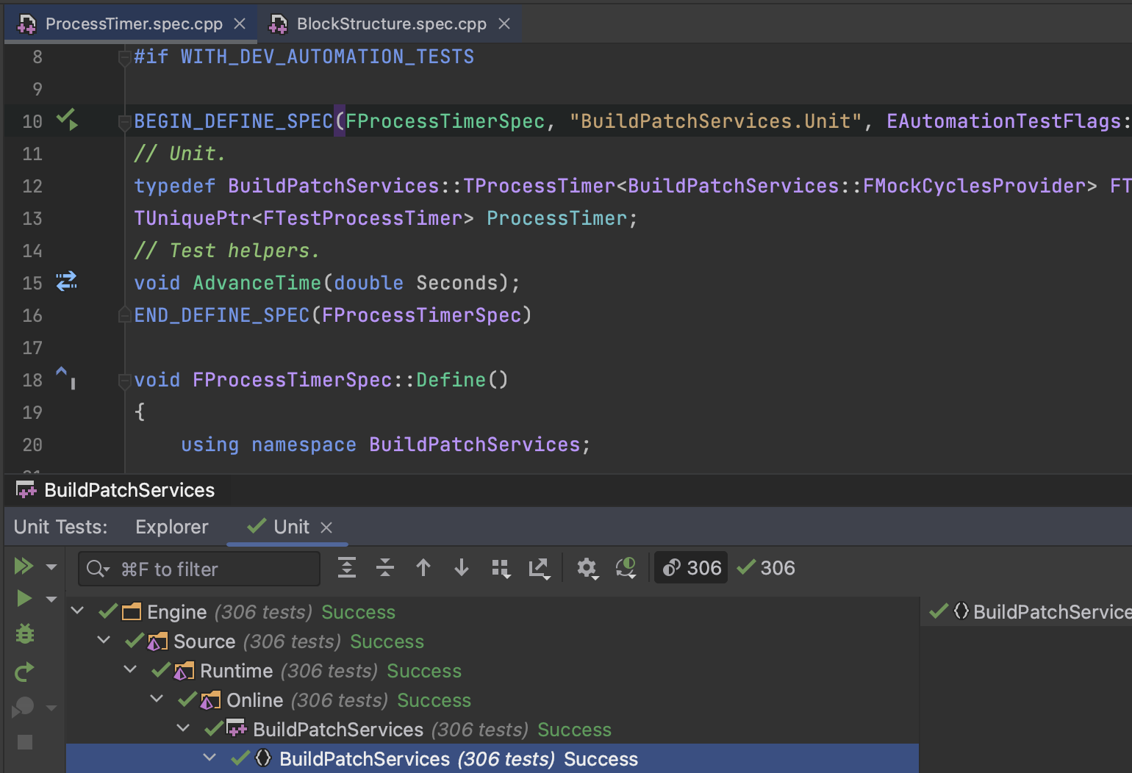Toggle the 306 total tests filter

click(x=691, y=568)
